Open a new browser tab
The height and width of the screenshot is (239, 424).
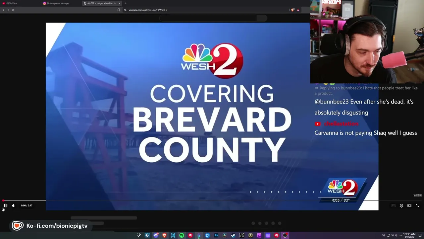click(x=125, y=3)
